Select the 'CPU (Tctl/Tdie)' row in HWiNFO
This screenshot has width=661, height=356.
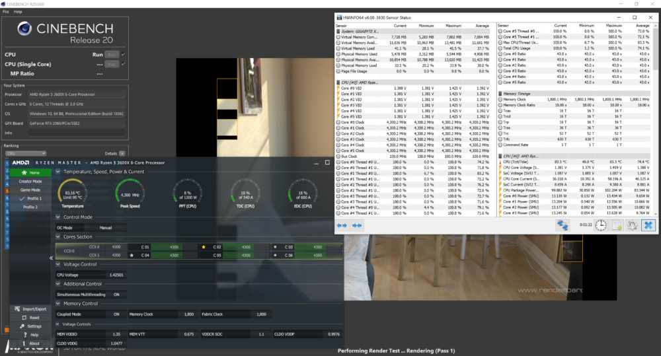point(574,162)
